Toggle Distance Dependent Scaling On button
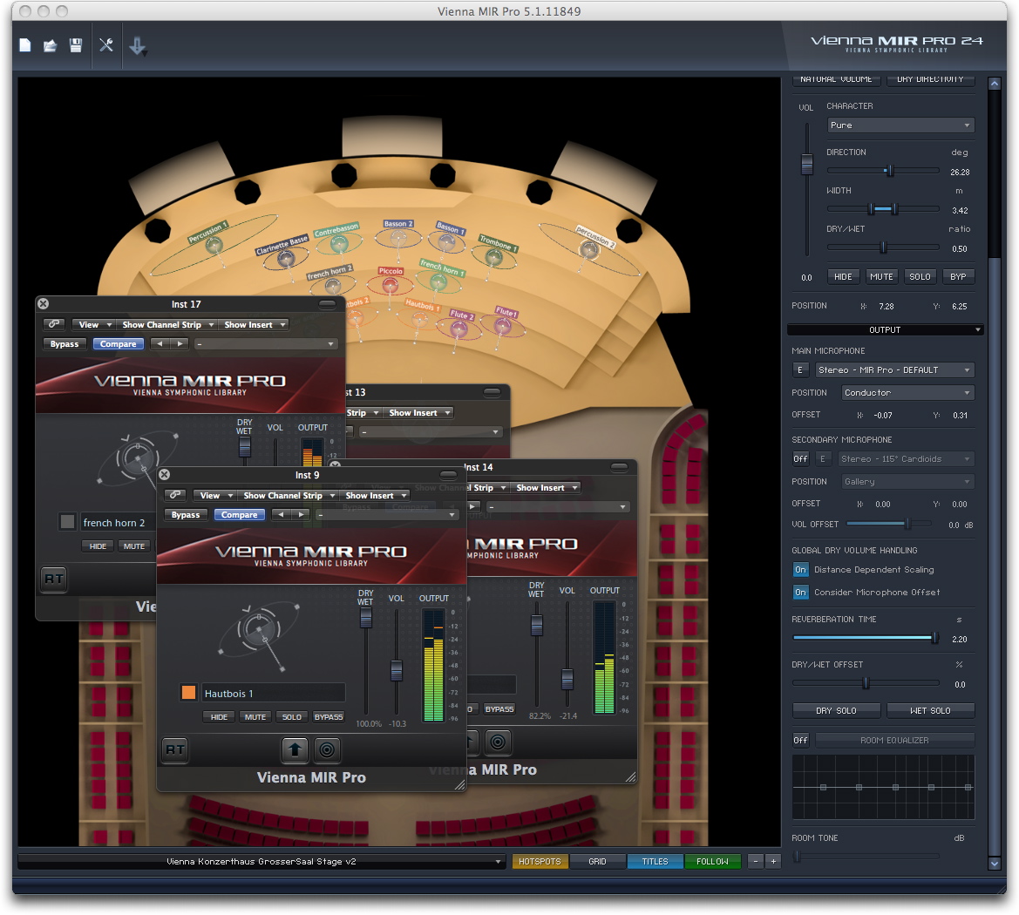The width and height of the screenshot is (1019, 915). coord(800,570)
